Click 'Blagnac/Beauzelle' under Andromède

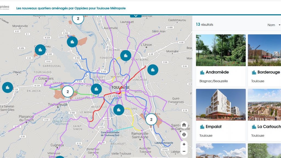tap(213, 81)
